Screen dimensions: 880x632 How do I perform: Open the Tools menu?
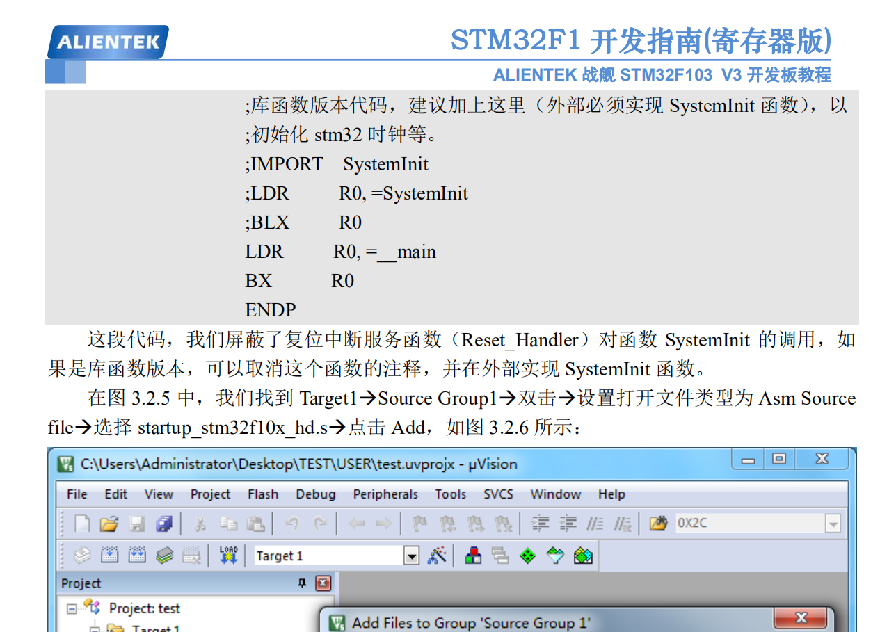pos(451,494)
